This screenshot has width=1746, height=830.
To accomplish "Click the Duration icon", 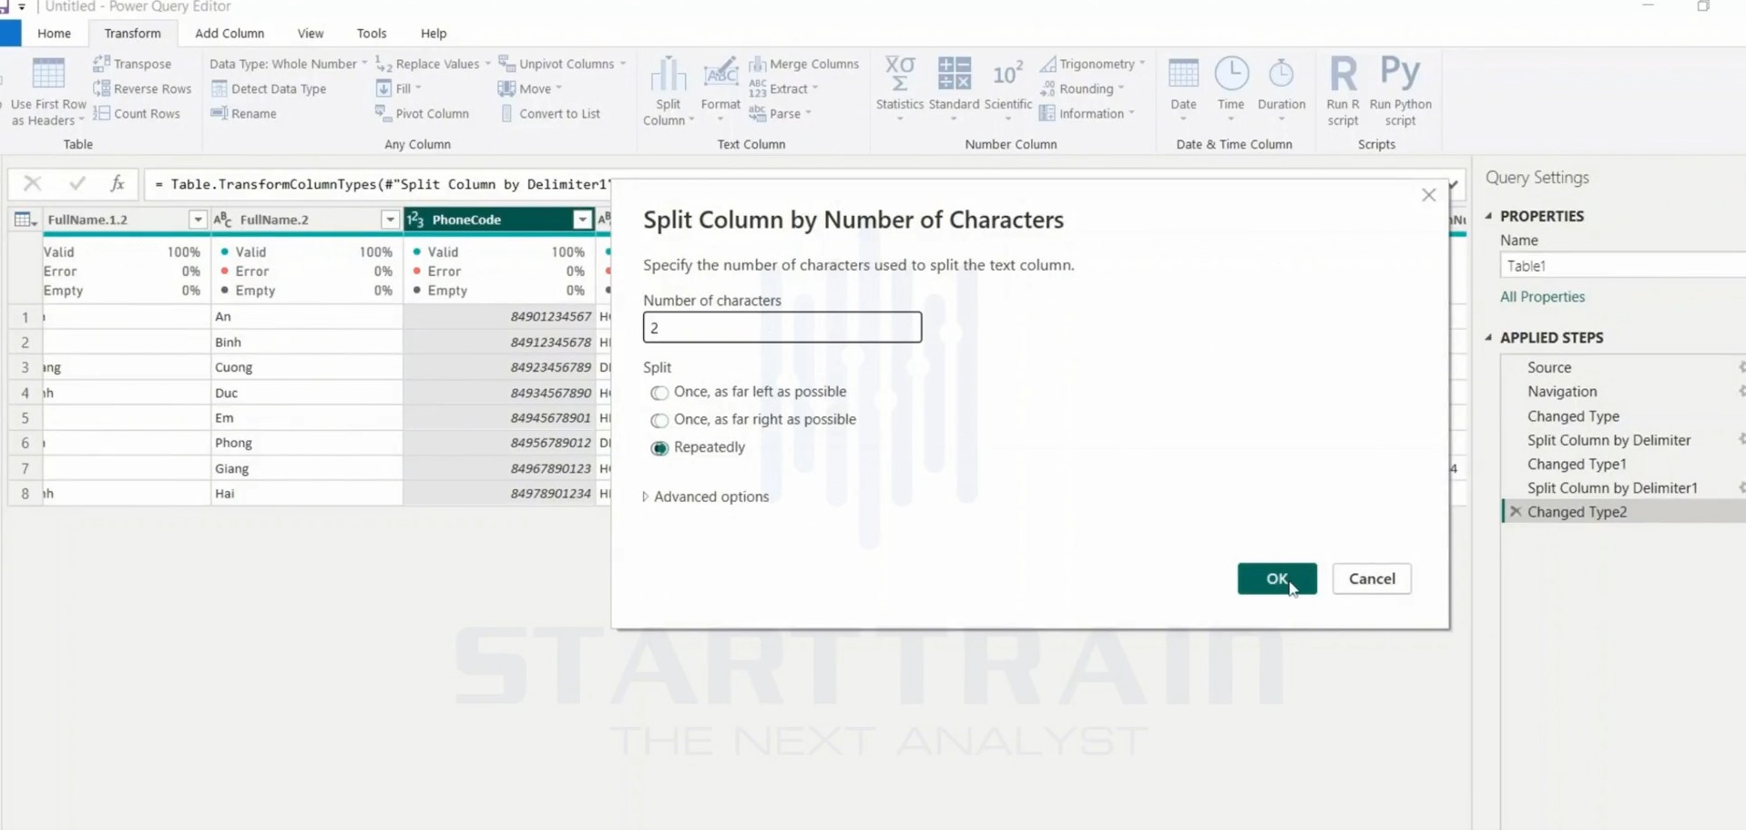I will click(1281, 73).
